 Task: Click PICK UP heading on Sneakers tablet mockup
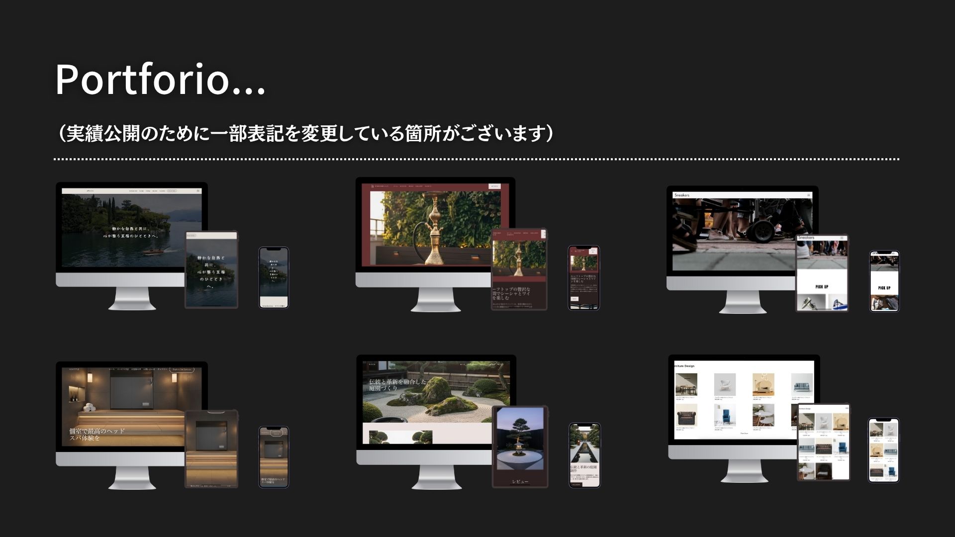click(x=822, y=287)
